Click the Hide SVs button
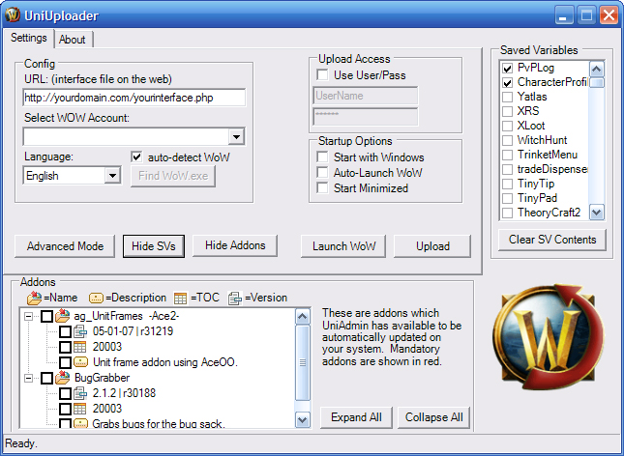Image resolution: width=624 pixels, height=456 pixels. (x=154, y=246)
